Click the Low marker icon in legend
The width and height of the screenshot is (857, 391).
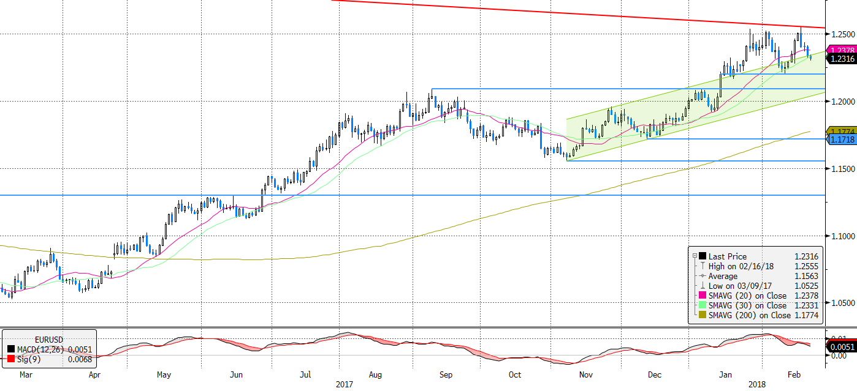(702, 286)
